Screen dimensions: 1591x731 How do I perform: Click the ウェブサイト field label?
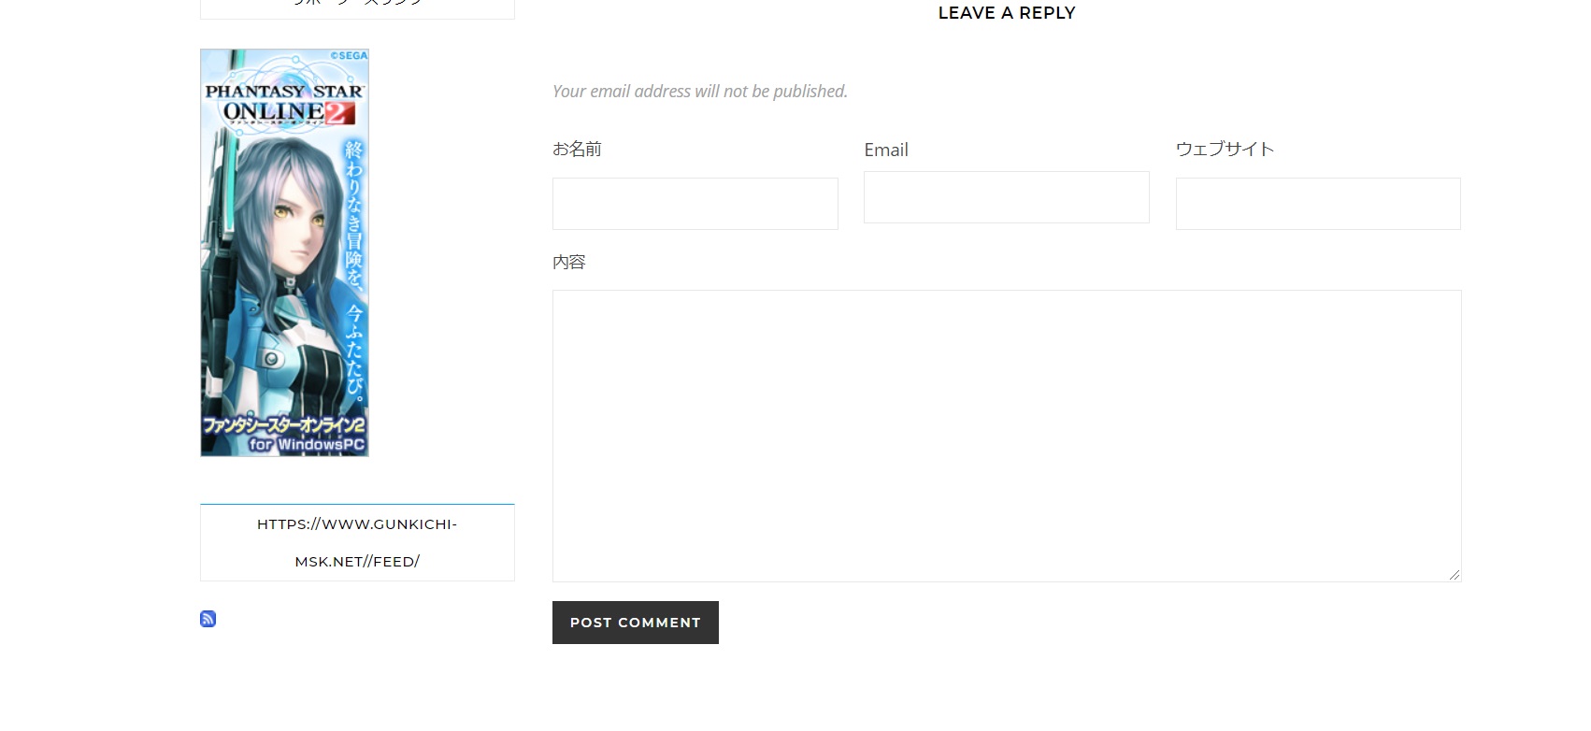point(1225,150)
